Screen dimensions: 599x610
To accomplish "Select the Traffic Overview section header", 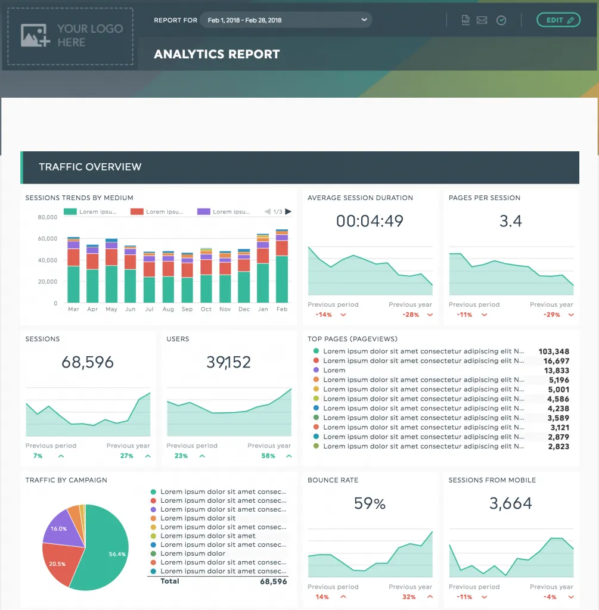I will click(x=300, y=167).
